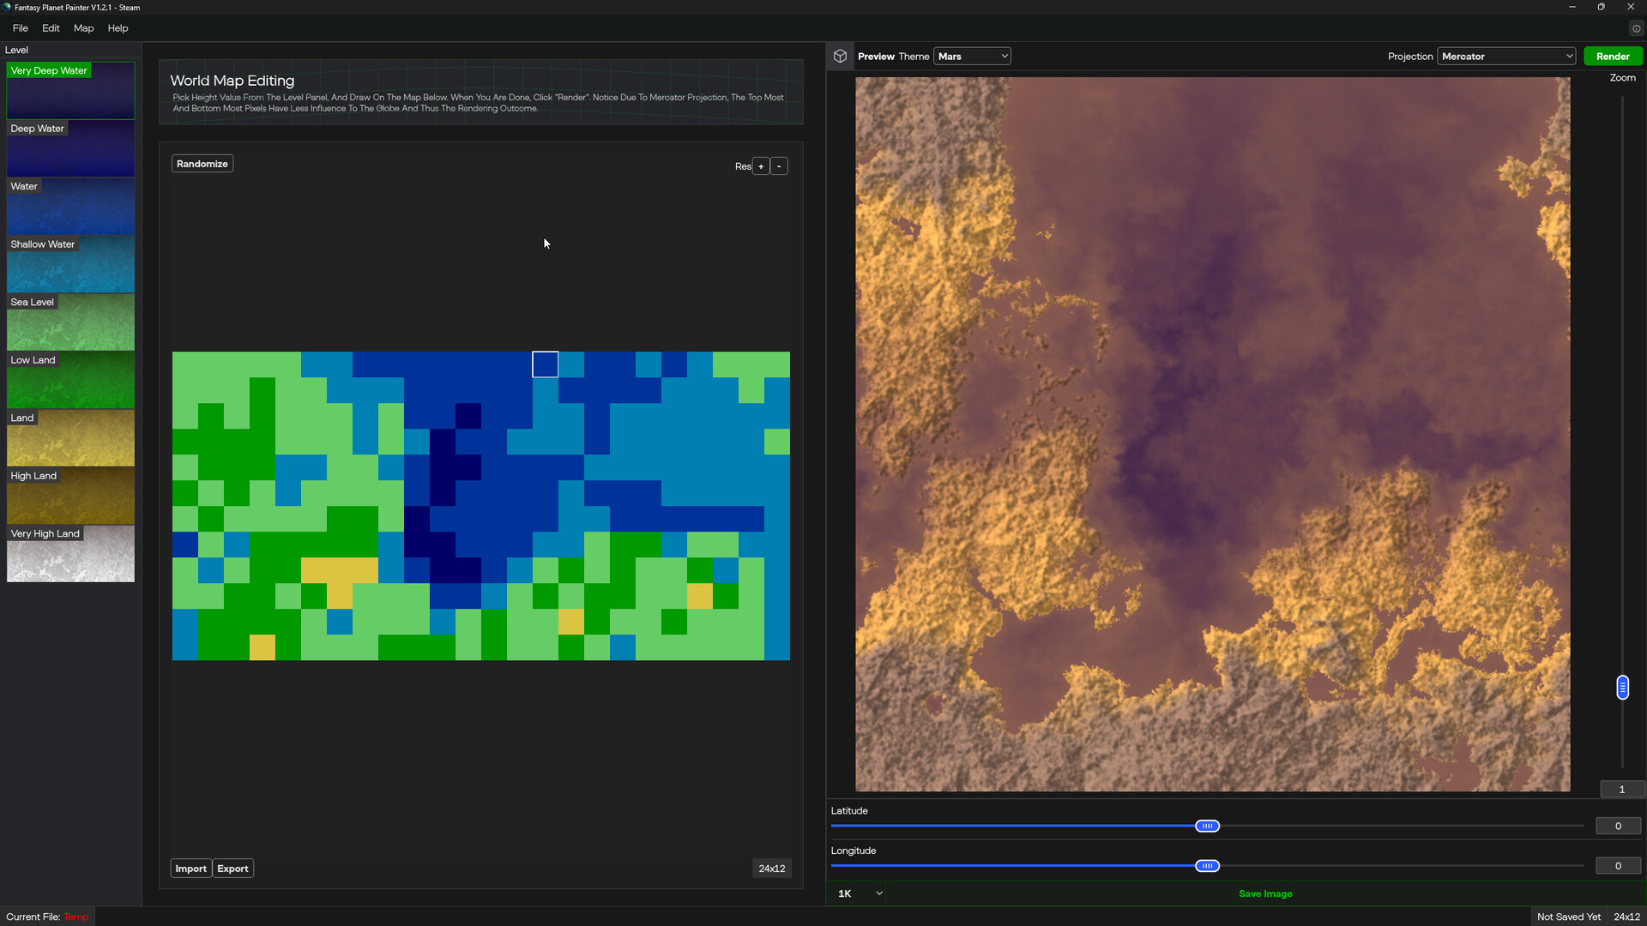The width and height of the screenshot is (1647, 926).
Task: Open the Help menu
Action: 118,27
